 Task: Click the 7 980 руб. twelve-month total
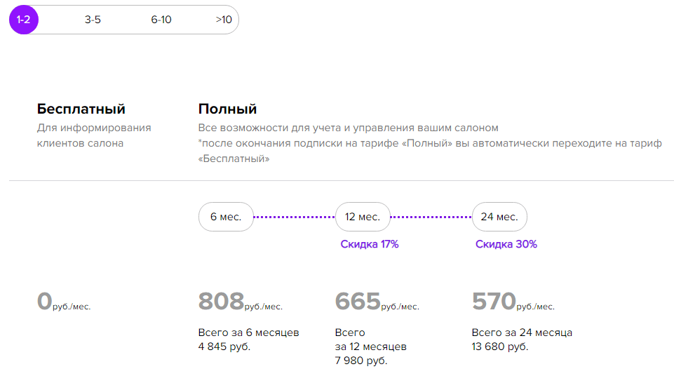coord(361,361)
